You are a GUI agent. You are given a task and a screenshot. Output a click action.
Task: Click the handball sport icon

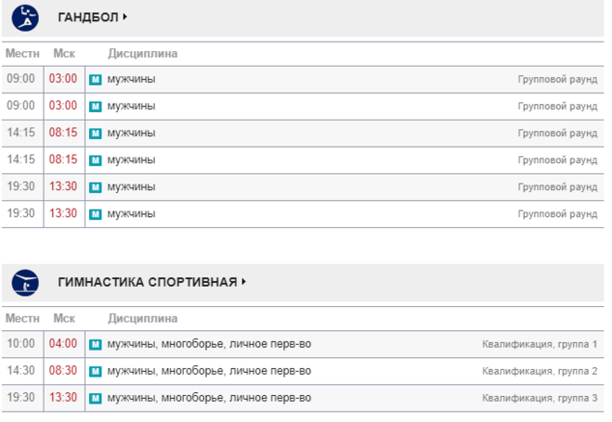point(25,18)
